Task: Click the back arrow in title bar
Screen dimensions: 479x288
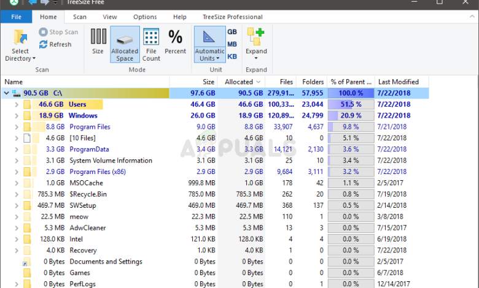Action: click(33, 4)
